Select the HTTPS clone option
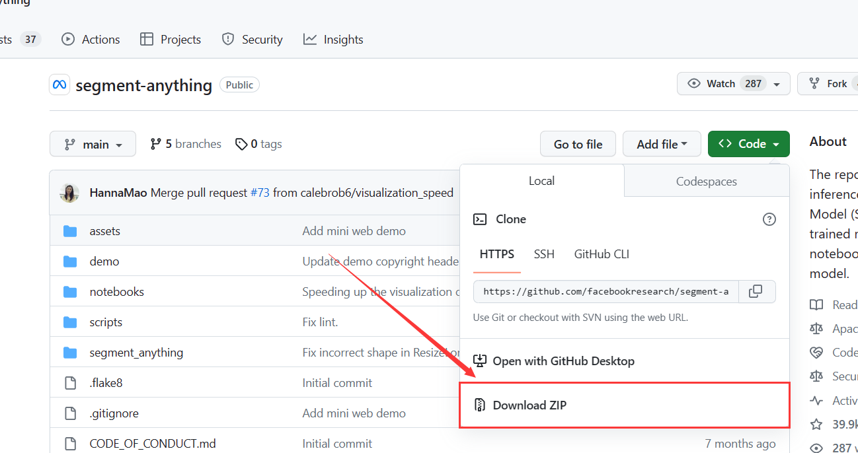 point(497,254)
